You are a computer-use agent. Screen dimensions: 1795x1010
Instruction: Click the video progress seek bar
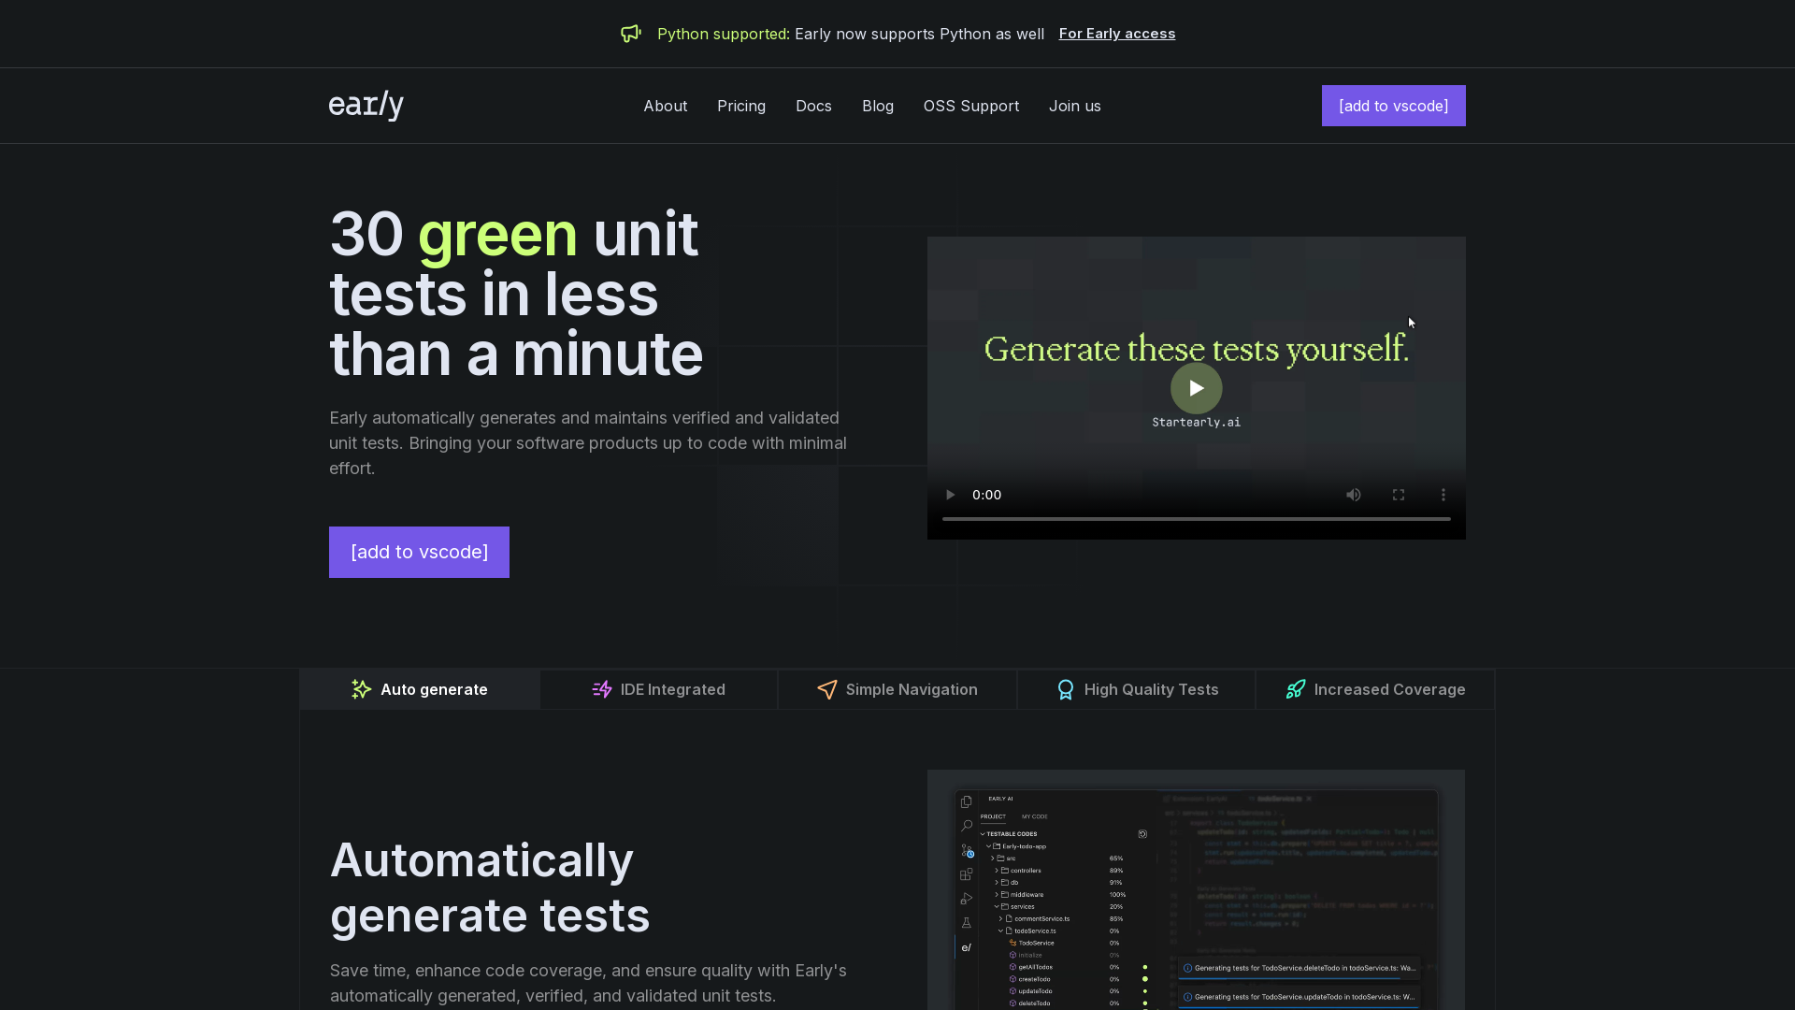(x=1197, y=519)
